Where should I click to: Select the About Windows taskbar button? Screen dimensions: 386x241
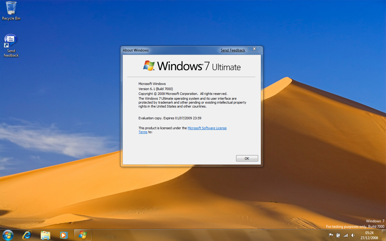[x=83, y=235]
